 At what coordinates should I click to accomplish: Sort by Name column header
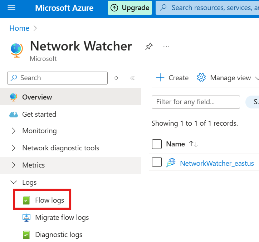(x=175, y=144)
